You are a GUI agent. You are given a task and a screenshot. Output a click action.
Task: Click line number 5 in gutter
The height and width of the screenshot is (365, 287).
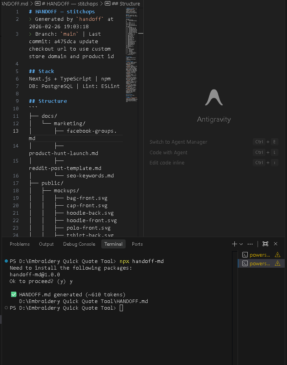pyautogui.click(x=17, y=71)
